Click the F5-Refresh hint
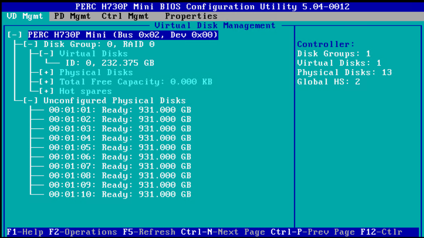This screenshot has width=424, height=238. point(149,232)
